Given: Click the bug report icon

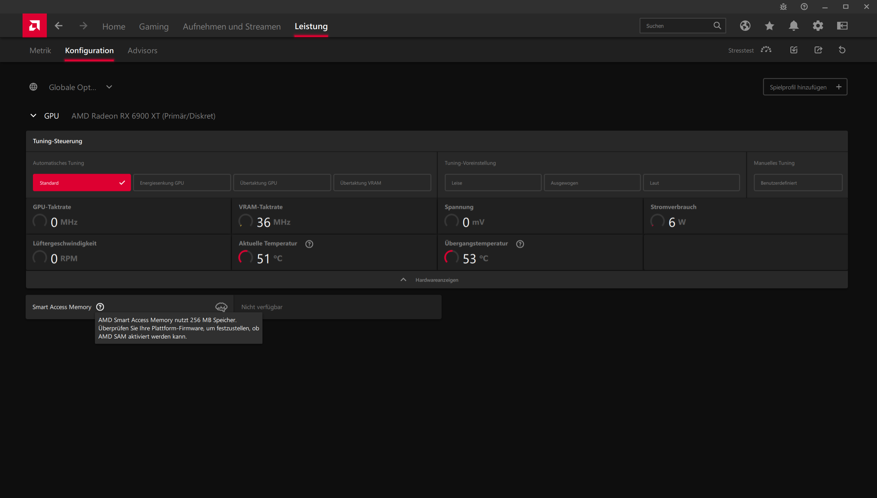Looking at the screenshot, I should [x=783, y=7].
